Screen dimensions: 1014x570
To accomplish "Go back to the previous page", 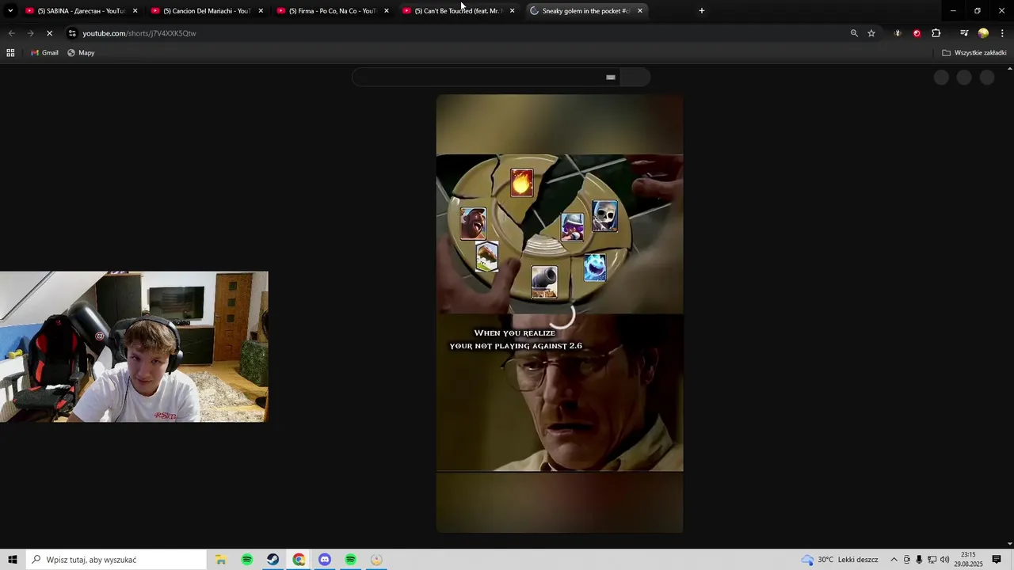I will click(11, 33).
